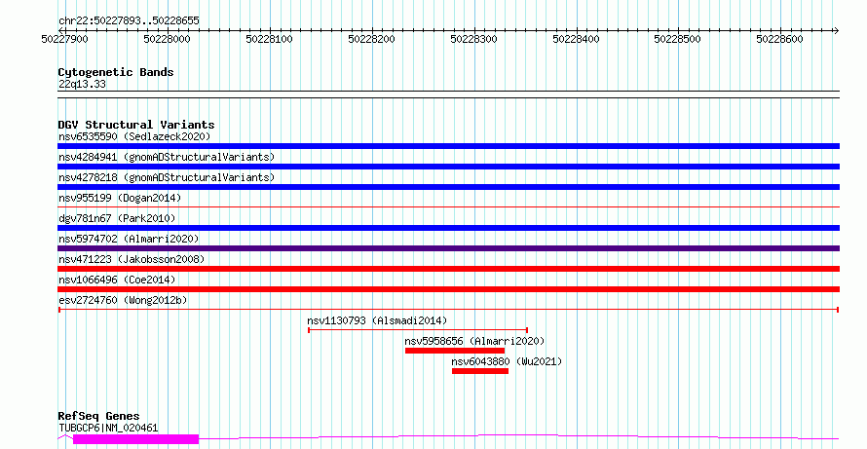
Task: Click ruler position 50228600
Action: click(x=780, y=39)
